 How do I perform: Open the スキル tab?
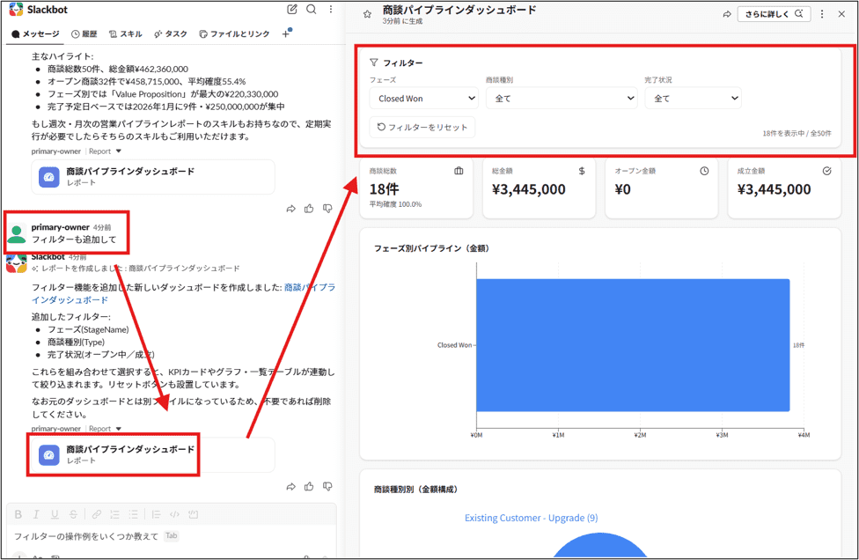(126, 34)
